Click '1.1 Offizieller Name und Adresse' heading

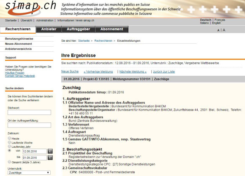click(104, 103)
